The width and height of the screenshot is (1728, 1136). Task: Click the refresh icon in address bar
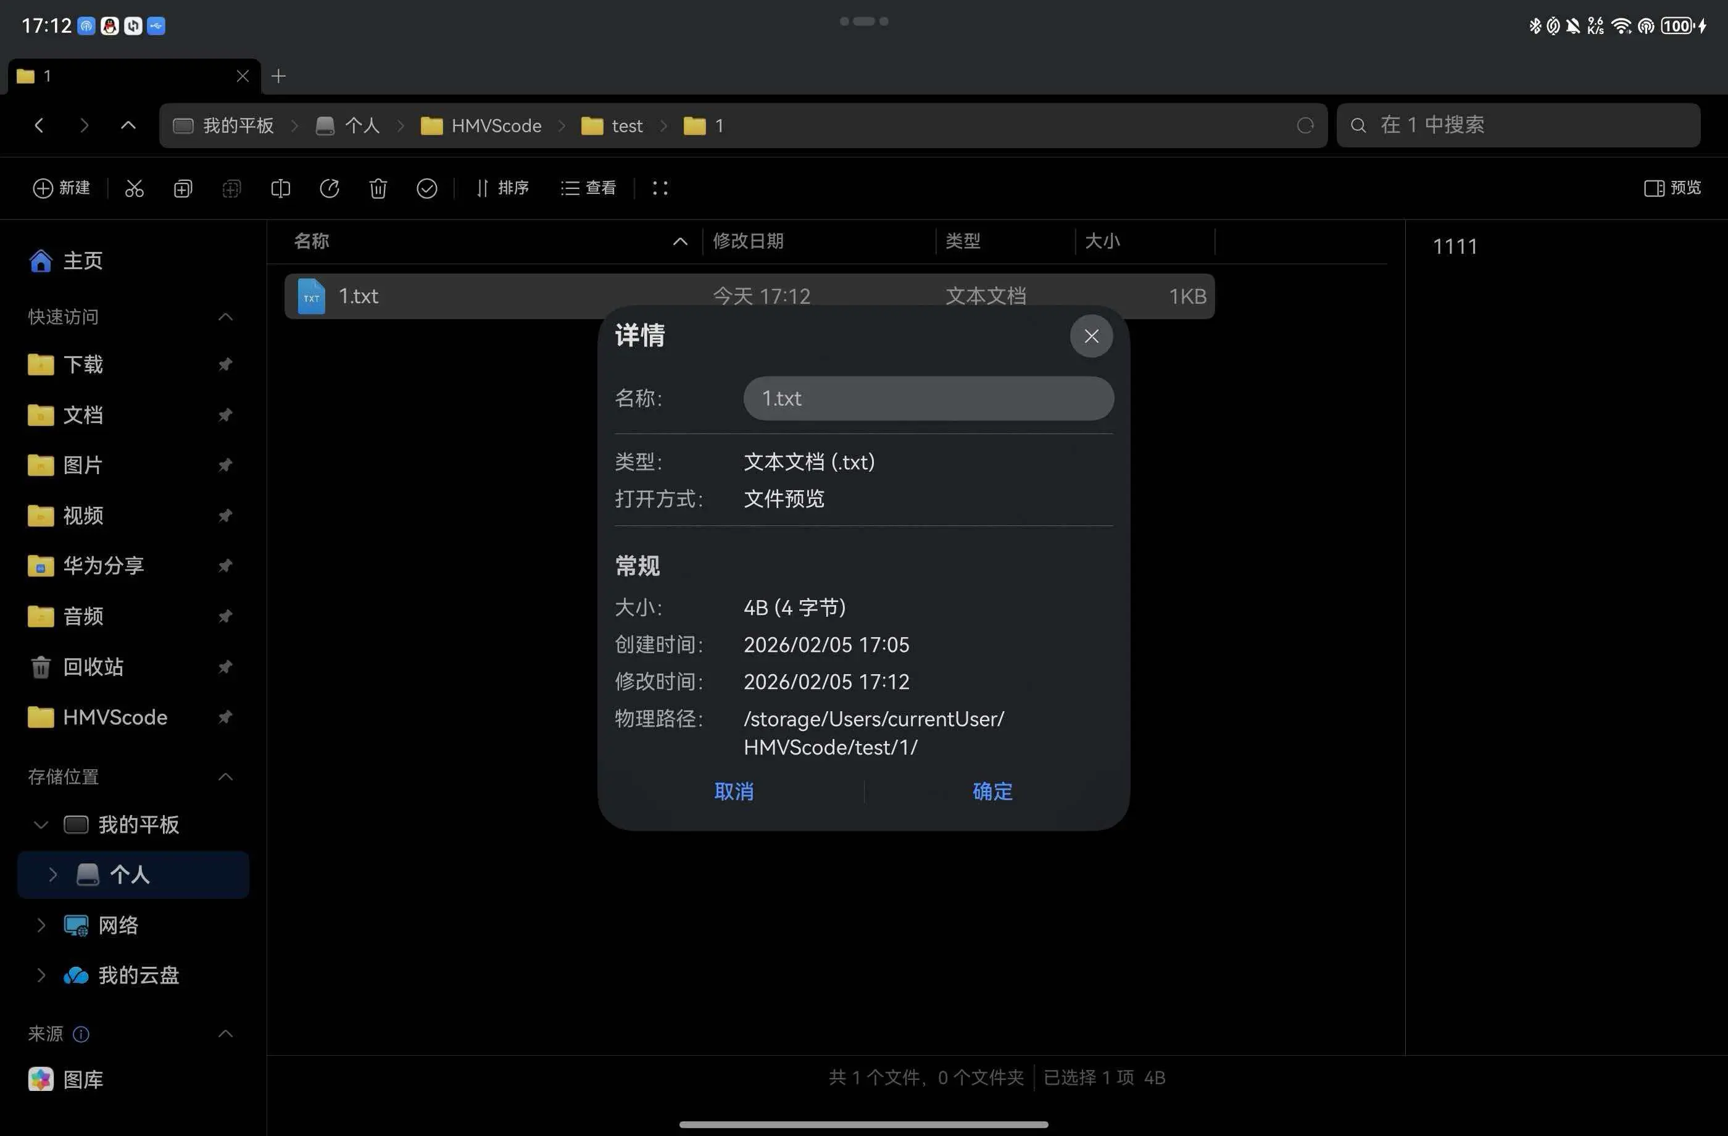[x=1305, y=126]
